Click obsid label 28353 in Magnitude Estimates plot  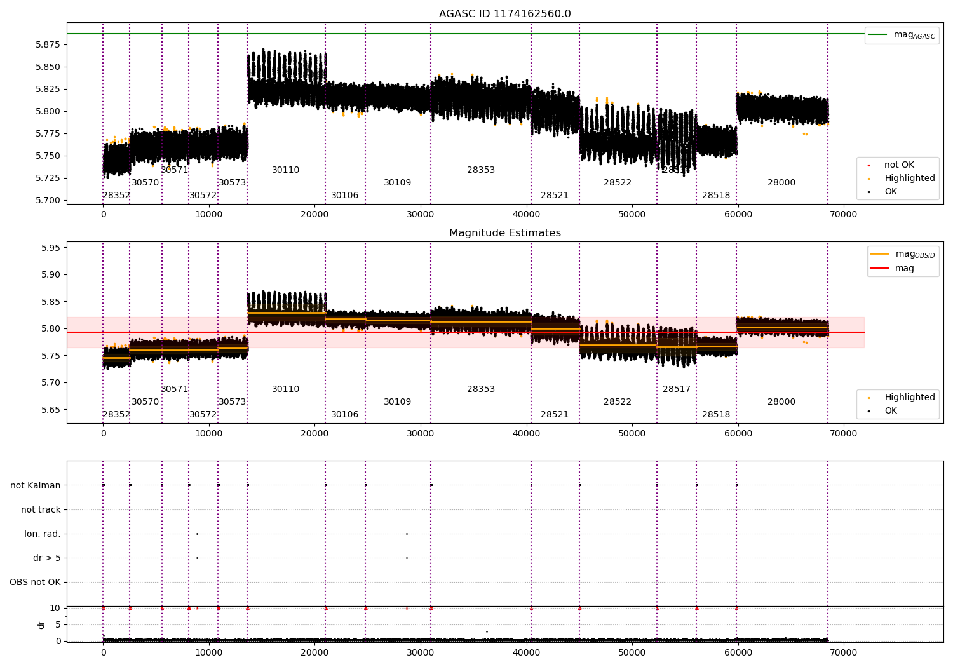[x=481, y=389]
